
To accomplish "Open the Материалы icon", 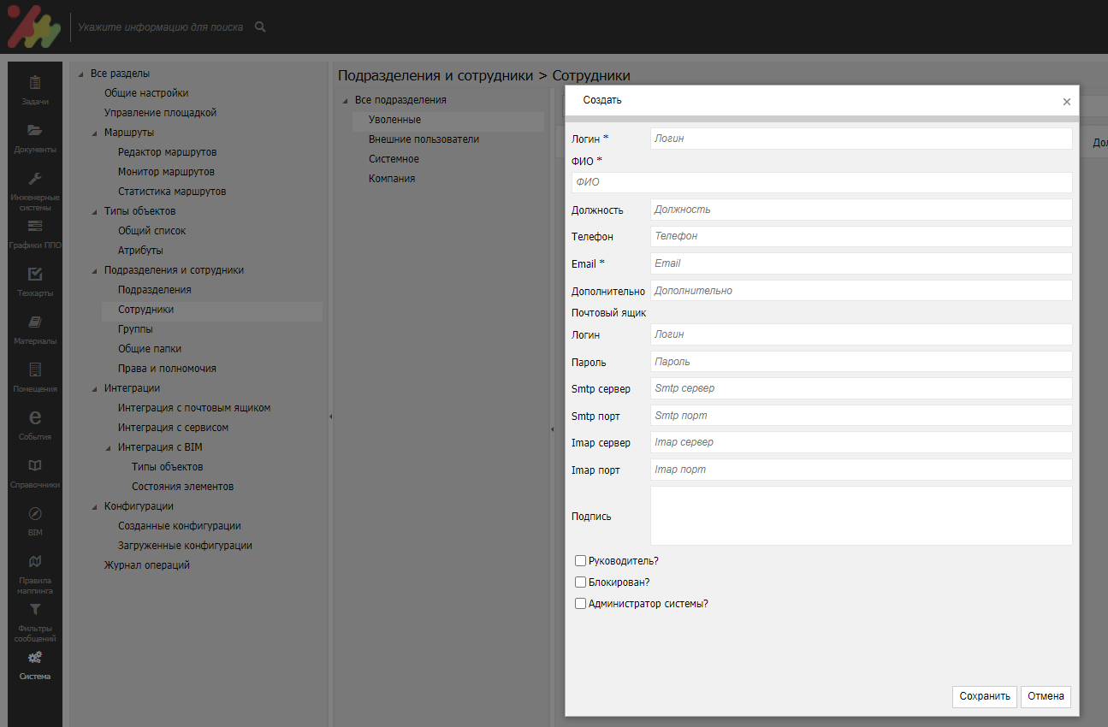I will [x=35, y=322].
